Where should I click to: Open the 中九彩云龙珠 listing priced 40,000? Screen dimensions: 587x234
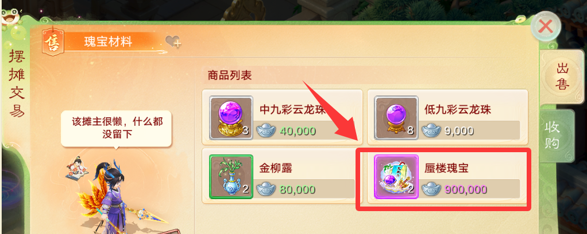tap(282, 117)
